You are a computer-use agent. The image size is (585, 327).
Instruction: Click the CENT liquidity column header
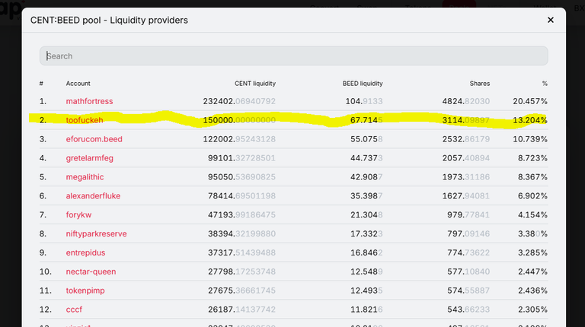[x=255, y=84]
